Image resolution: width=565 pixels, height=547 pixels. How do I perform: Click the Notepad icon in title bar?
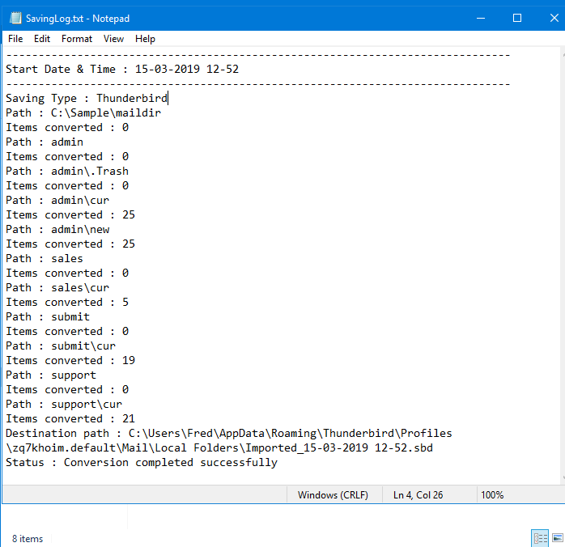[x=15, y=18]
